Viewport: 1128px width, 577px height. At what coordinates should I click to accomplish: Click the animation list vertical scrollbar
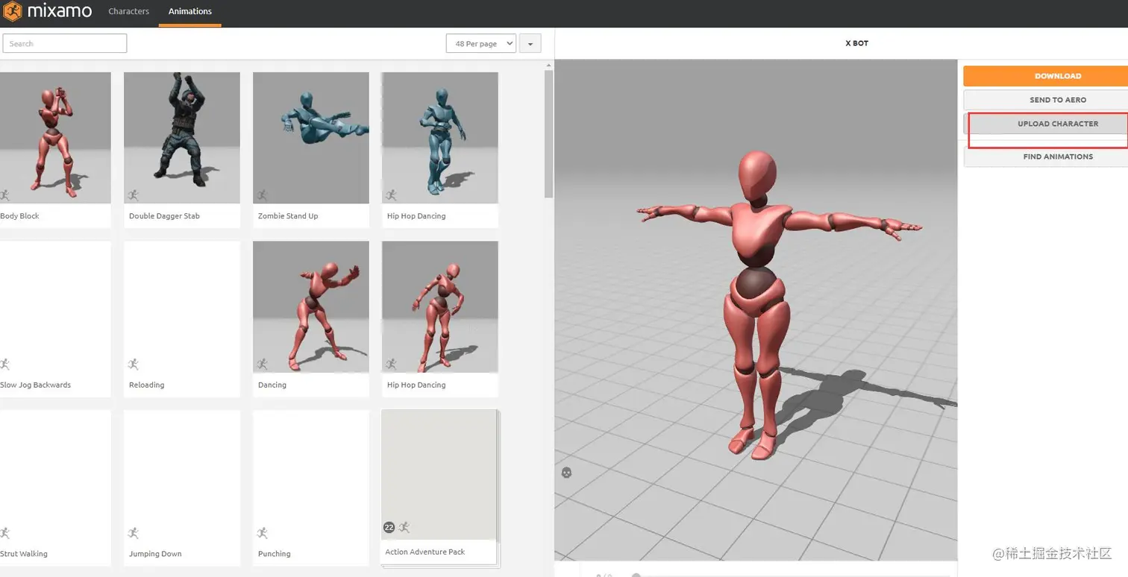pos(549,134)
